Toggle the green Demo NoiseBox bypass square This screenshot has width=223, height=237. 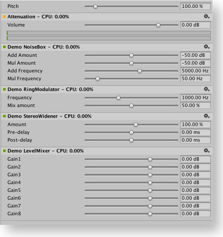[4, 47]
